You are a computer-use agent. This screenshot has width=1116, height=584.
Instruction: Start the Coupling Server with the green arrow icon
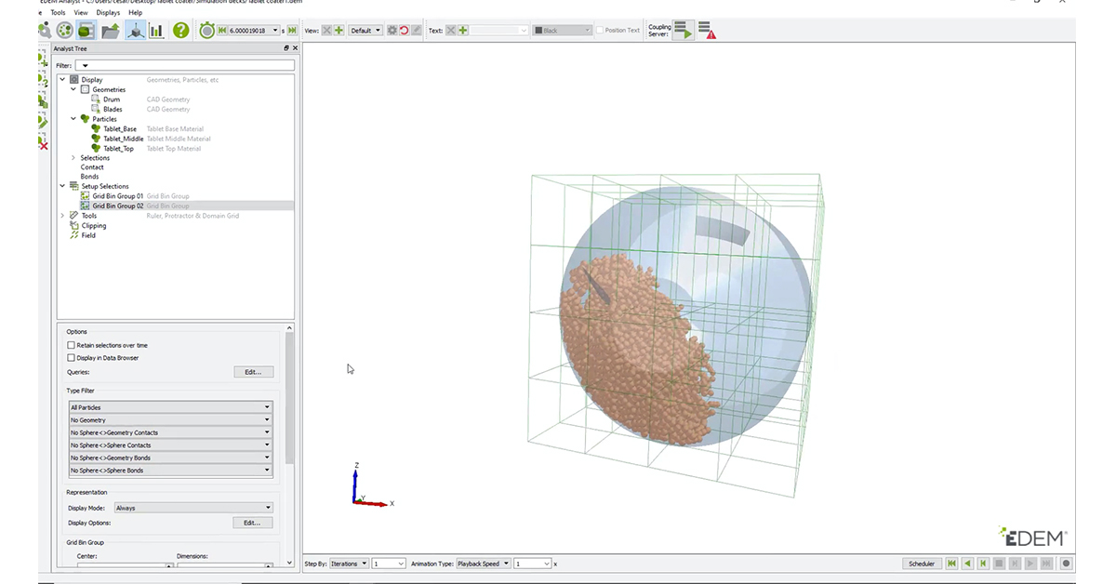click(x=684, y=31)
